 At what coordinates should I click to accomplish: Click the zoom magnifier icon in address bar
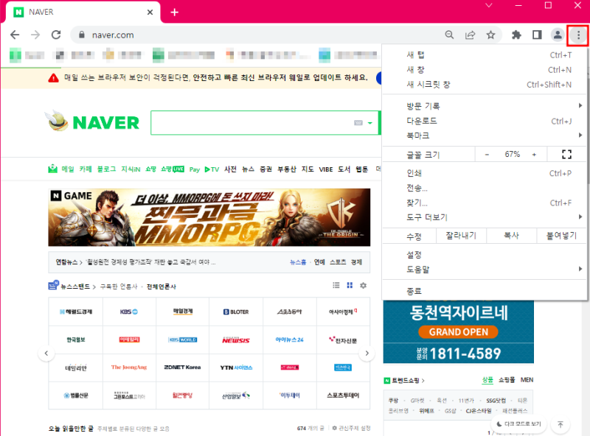click(449, 35)
